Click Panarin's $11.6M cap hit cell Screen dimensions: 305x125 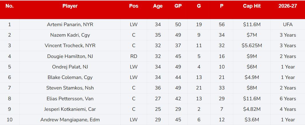click(x=252, y=24)
